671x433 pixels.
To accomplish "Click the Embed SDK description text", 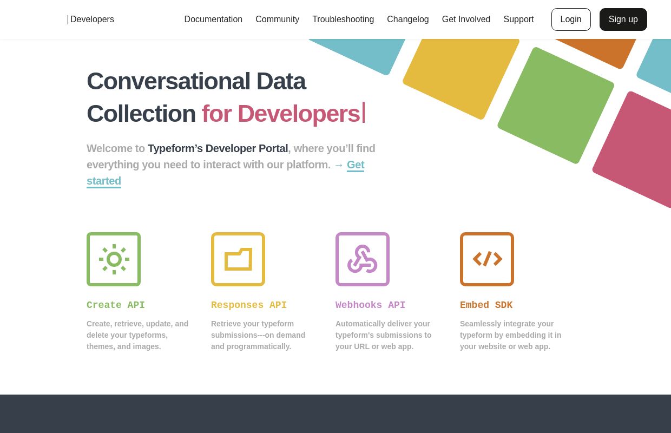I will pyautogui.click(x=511, y=335).
